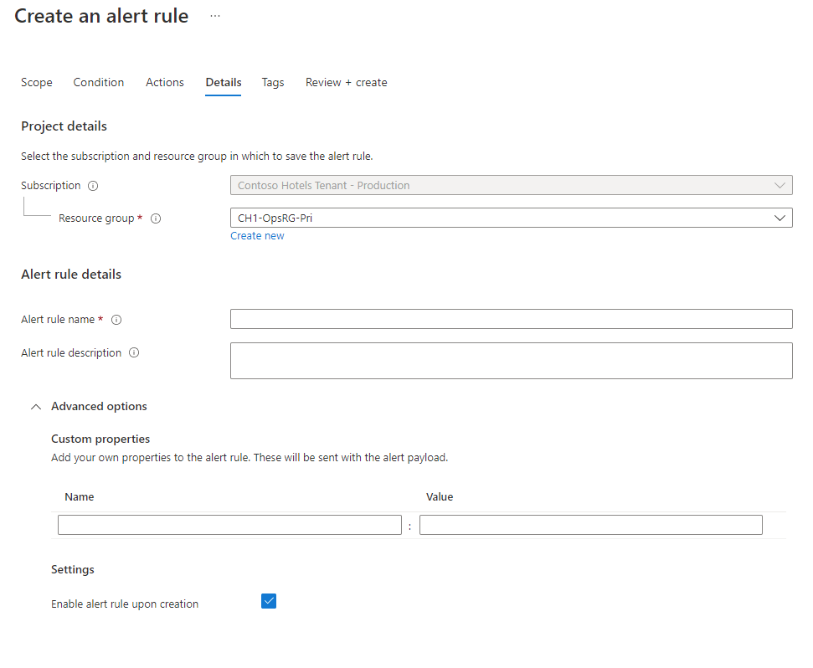Click the Alert rule details heading
Viewport: 813px width, 668px height.
[71, 274]
